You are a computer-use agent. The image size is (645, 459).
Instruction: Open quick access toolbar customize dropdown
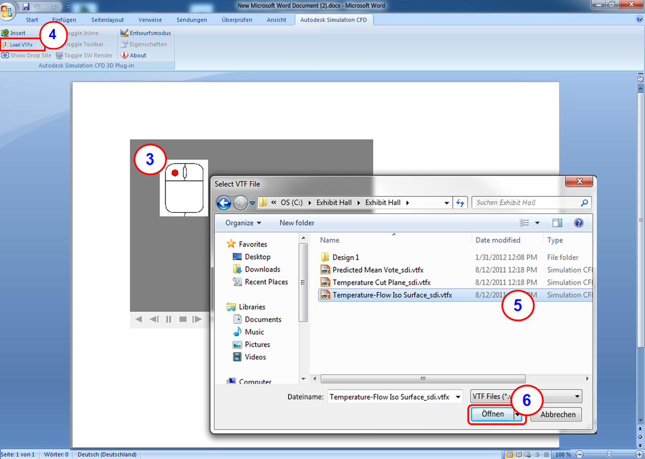tap(68, 6)
